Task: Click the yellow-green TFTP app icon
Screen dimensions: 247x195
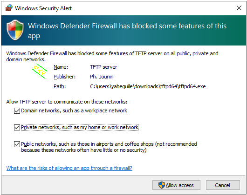Action: point(40,71)
